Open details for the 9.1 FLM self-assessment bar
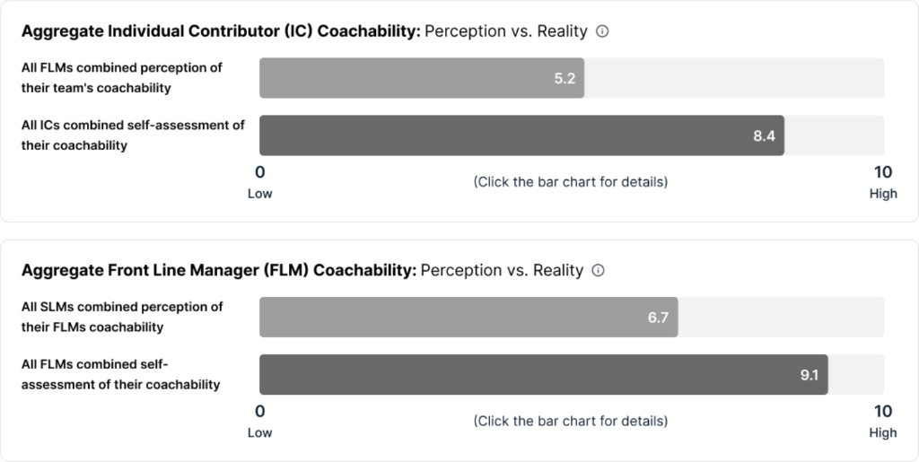 [x=543, y=374]
